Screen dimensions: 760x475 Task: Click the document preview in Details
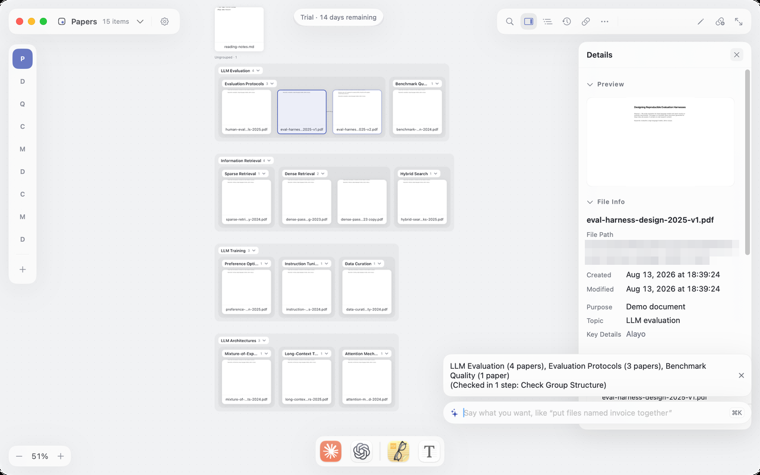tap(660, 142)
